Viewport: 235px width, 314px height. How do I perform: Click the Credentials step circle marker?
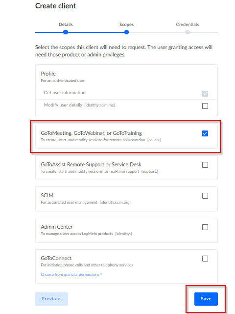[187, 32]
